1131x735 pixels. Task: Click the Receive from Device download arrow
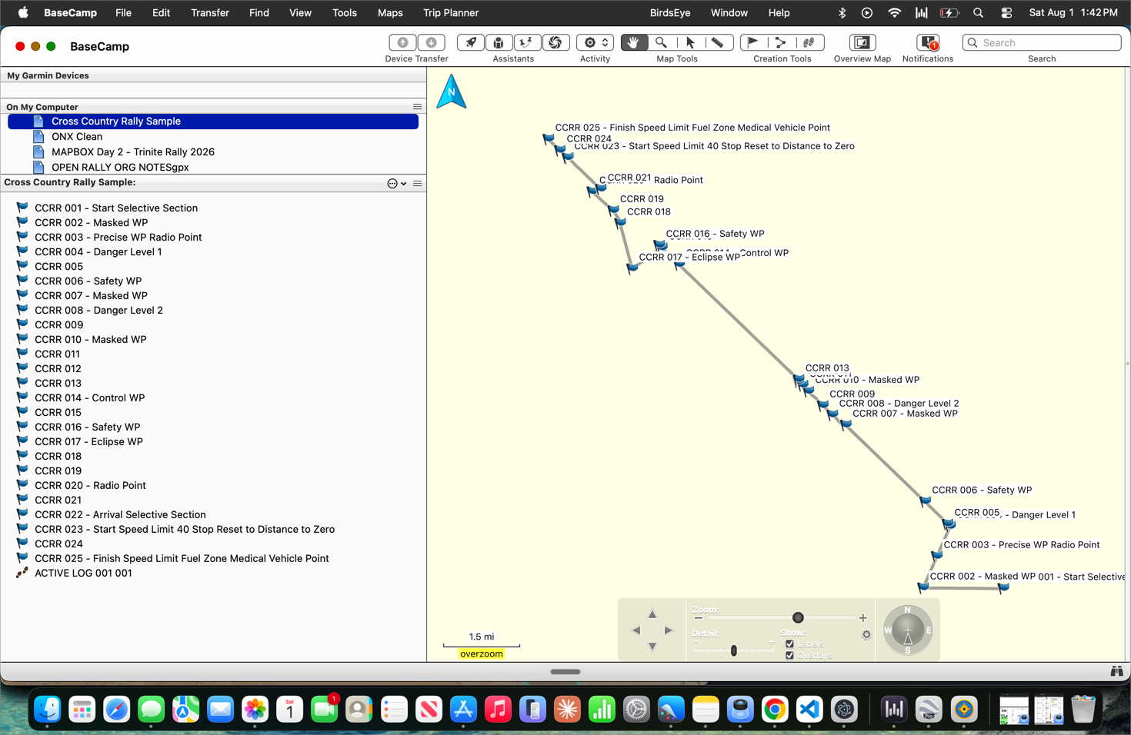431,42
